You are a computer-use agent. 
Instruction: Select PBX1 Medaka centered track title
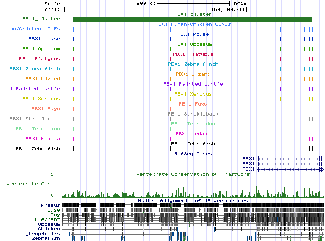click(x=192, y=134)
